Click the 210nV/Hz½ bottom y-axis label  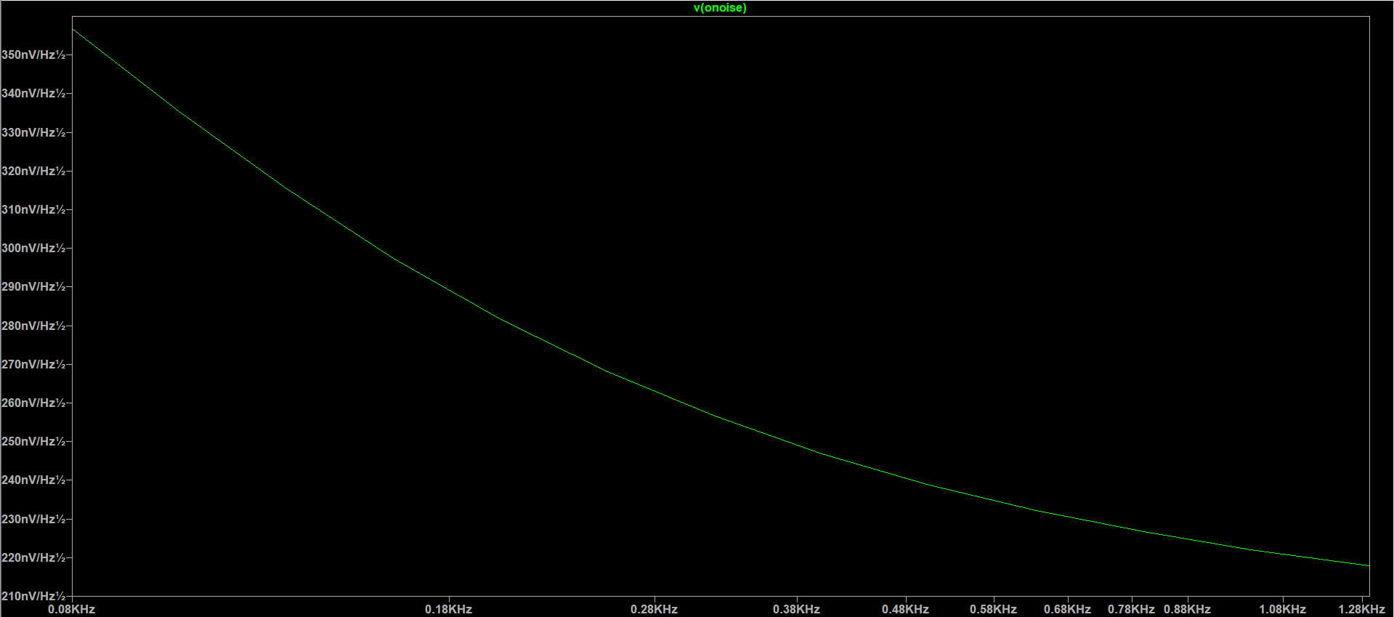pos(33,597)
